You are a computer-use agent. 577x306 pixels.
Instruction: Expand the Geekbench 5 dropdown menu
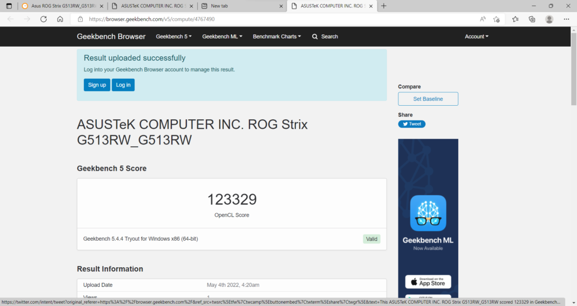tap(174, 37)
